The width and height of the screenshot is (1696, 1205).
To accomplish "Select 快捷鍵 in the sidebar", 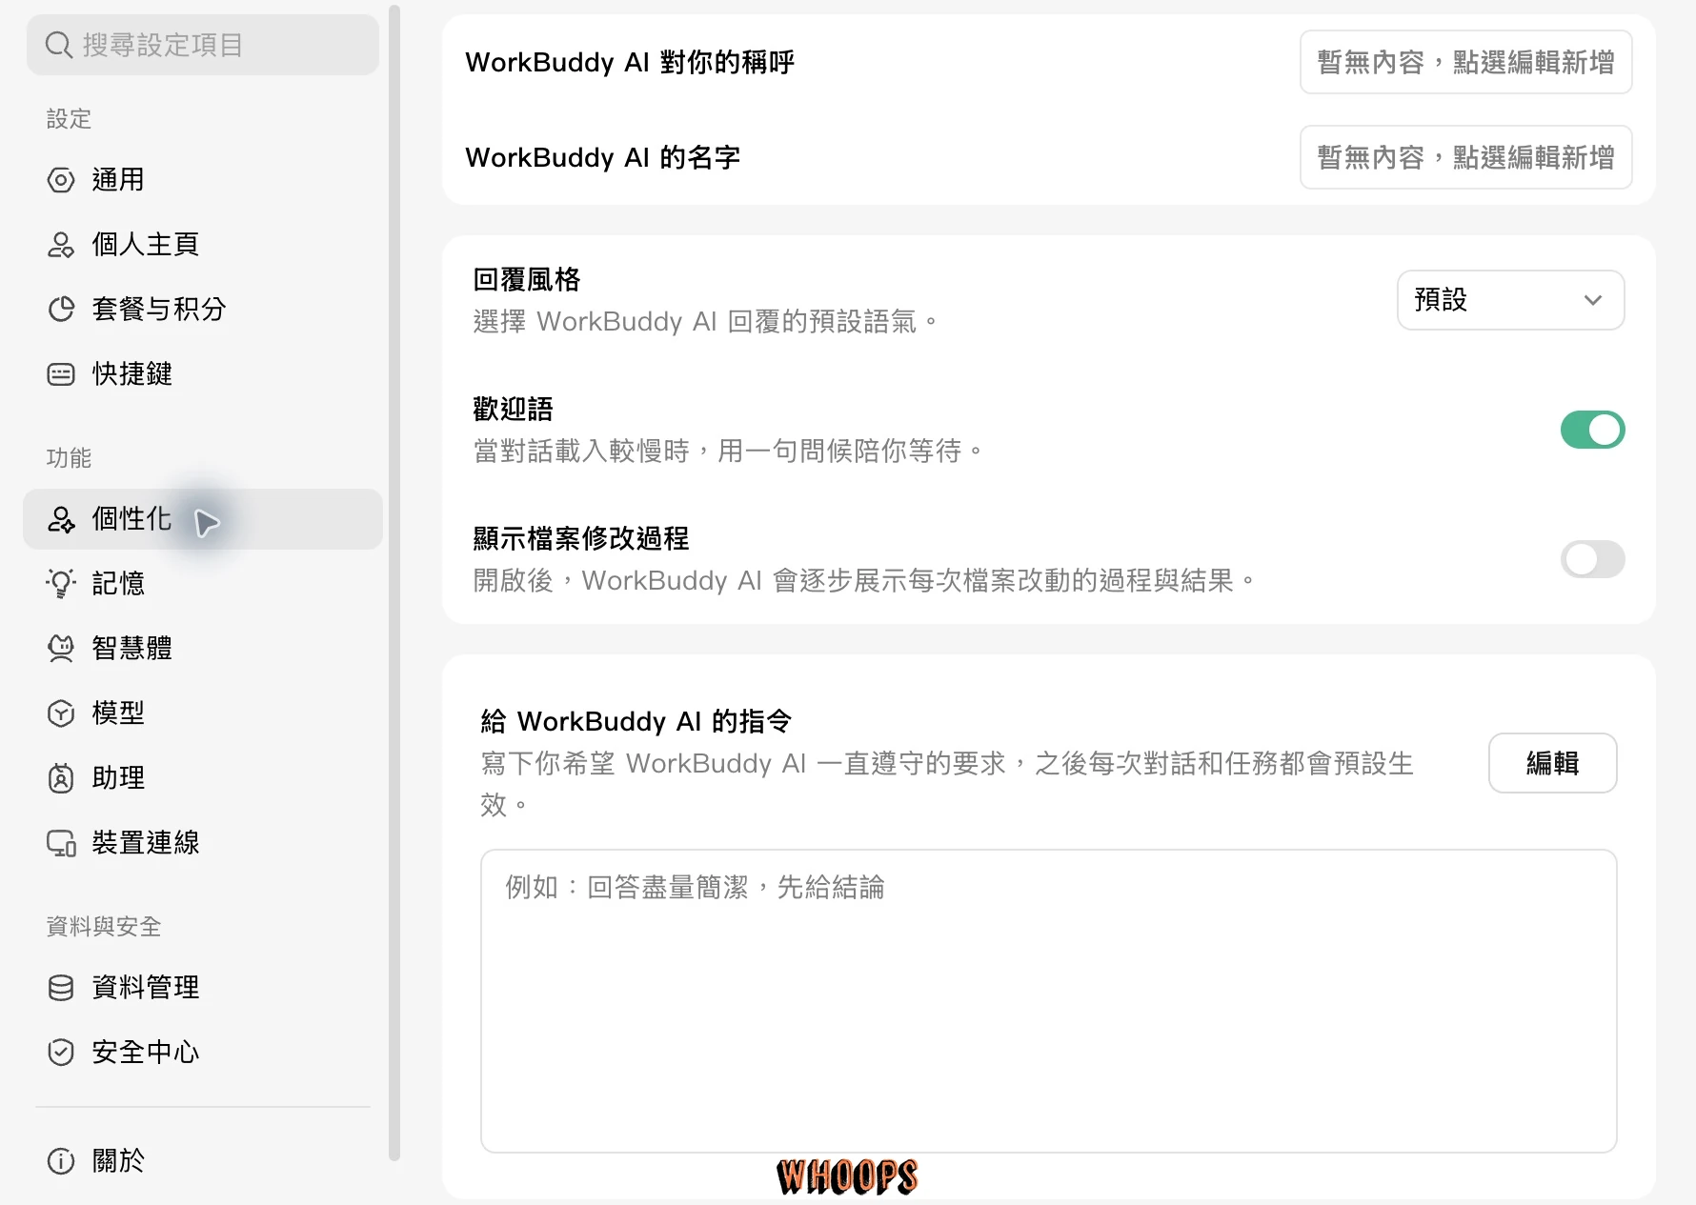I will coord(203,374).
